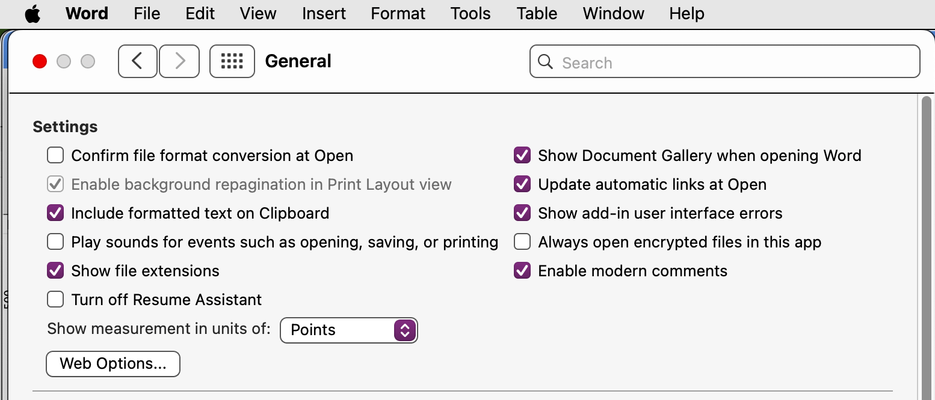Uncheck Update automatic links at Open
Viewport: 935px width, 400px height.
tap(522, 184)
